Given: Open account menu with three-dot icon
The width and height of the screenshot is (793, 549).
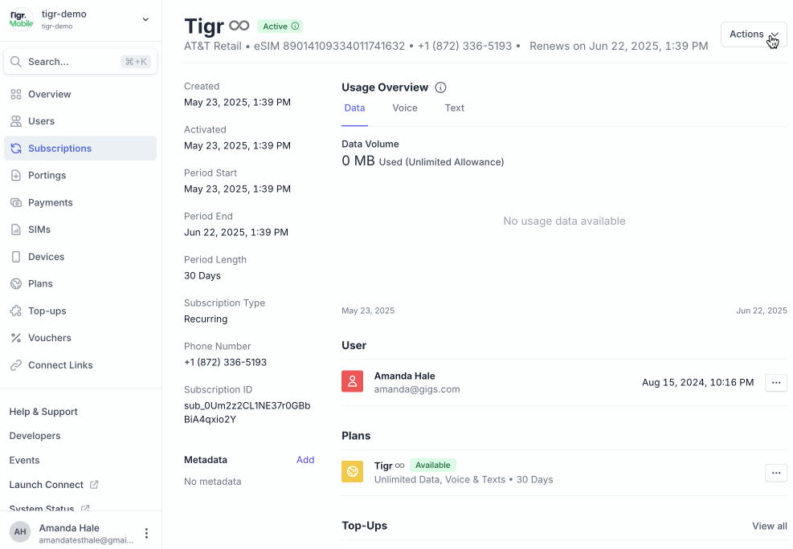Looking at the screenshot, I should (146, 533).
